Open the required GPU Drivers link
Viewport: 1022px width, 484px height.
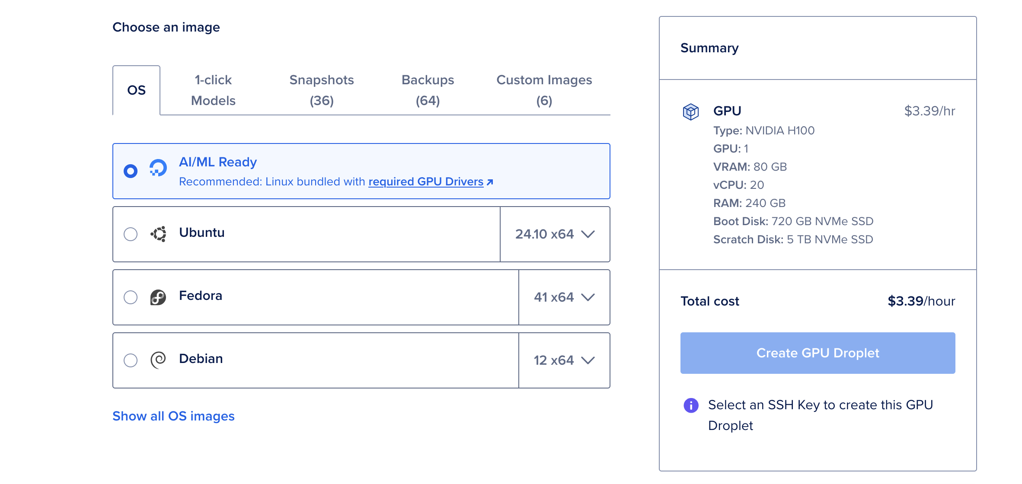point(425,182)
